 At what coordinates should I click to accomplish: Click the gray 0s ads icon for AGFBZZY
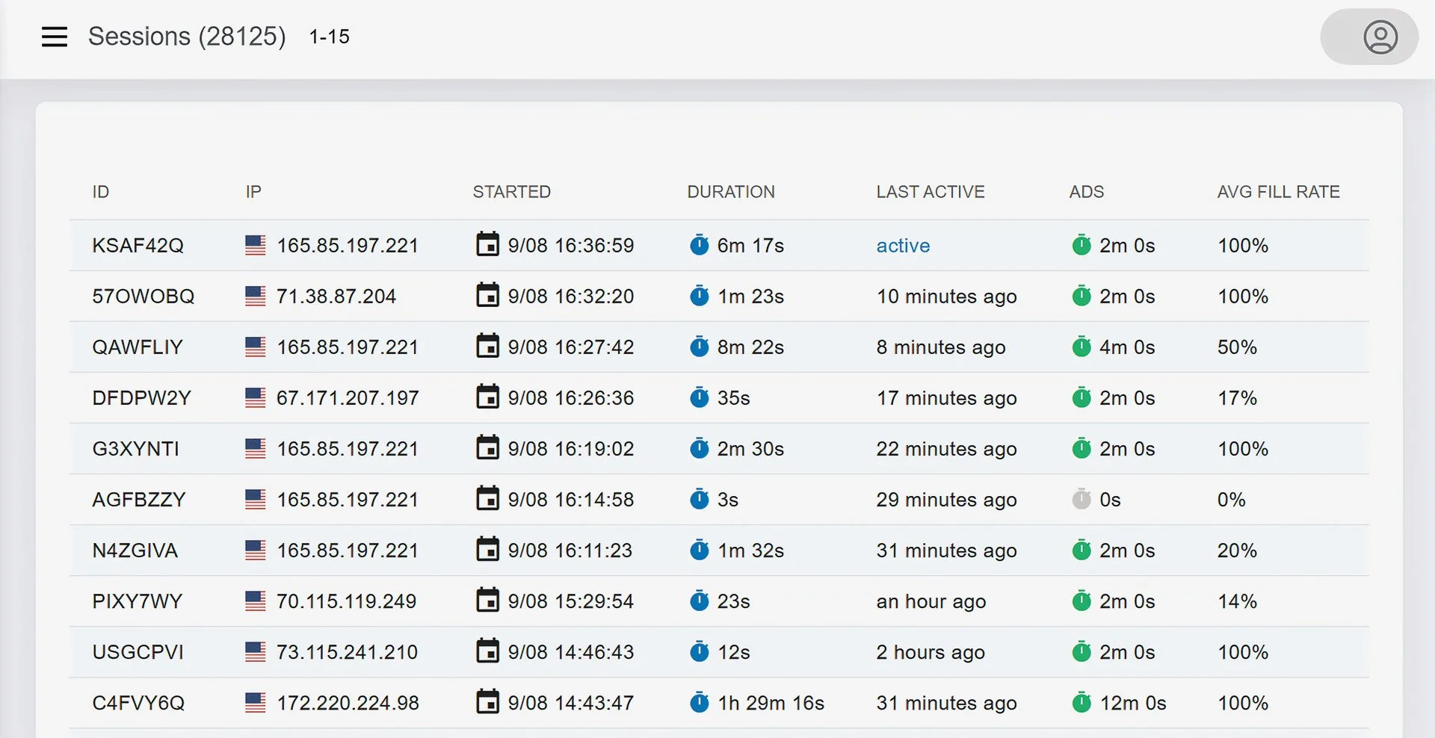[x=1081, y=499]
